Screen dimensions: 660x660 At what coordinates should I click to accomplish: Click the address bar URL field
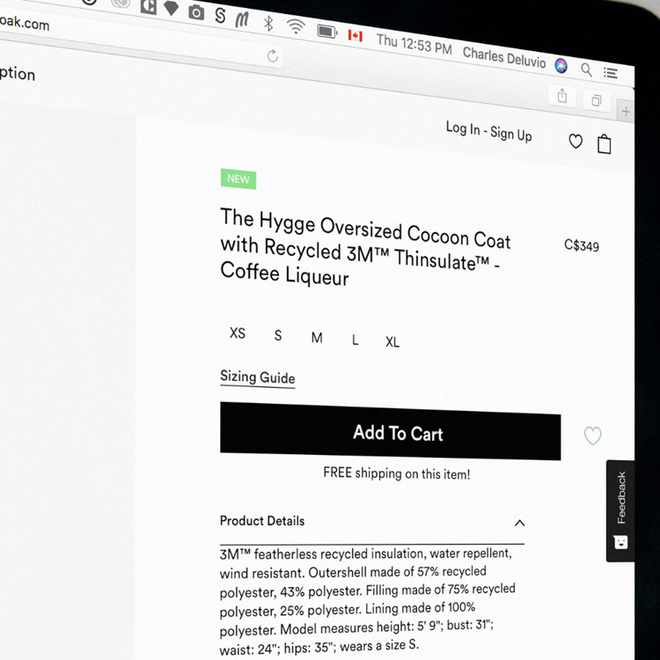click(x=139, y=40)
